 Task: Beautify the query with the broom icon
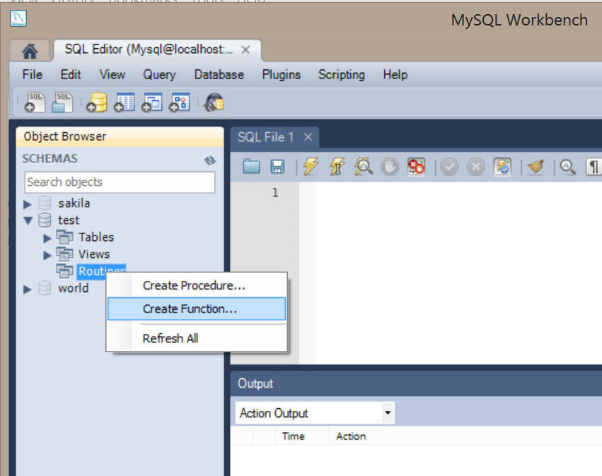click(536, 167)
